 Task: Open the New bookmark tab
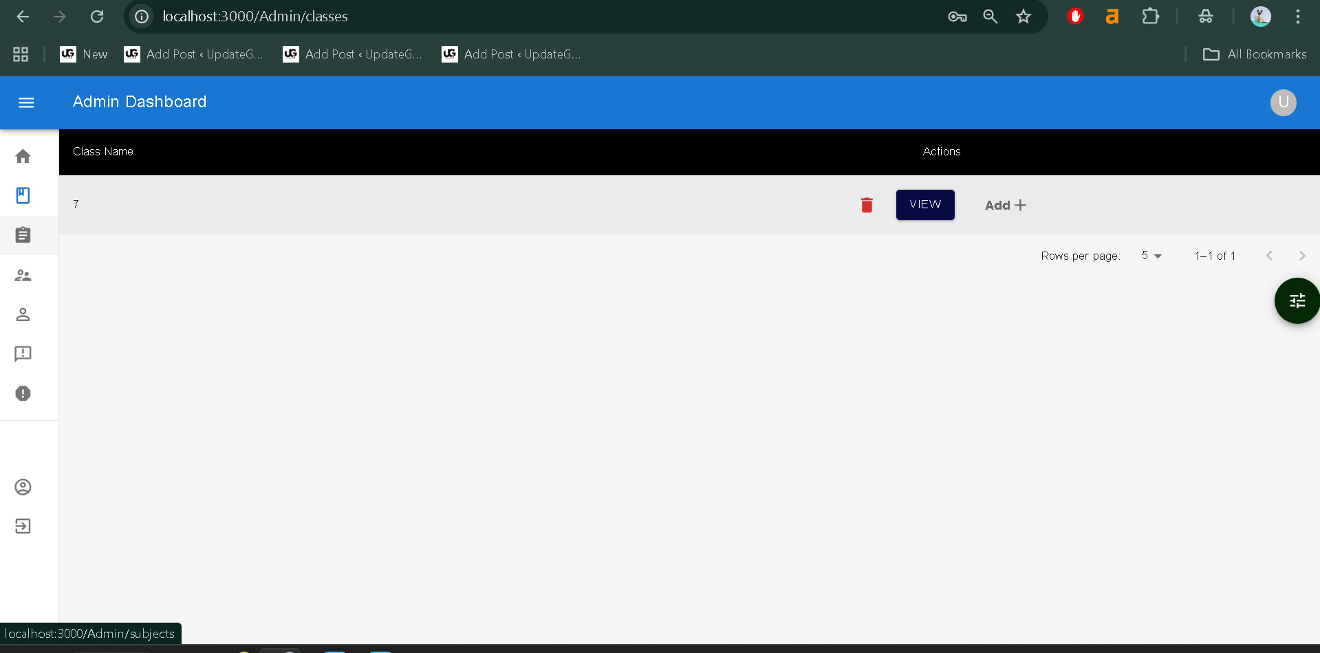point(83,54)
